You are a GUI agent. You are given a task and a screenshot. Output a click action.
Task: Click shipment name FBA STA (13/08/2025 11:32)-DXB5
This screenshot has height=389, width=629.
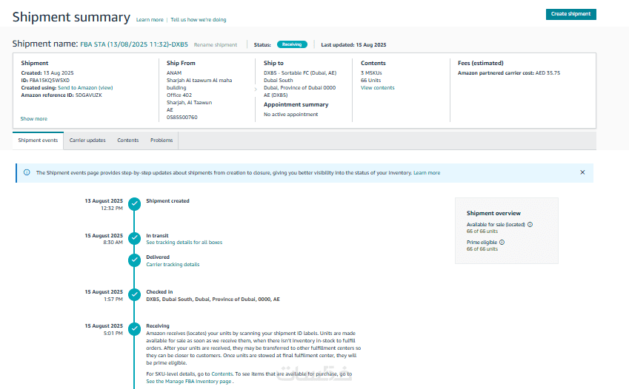pyautogui.click(x=134, y=44)
